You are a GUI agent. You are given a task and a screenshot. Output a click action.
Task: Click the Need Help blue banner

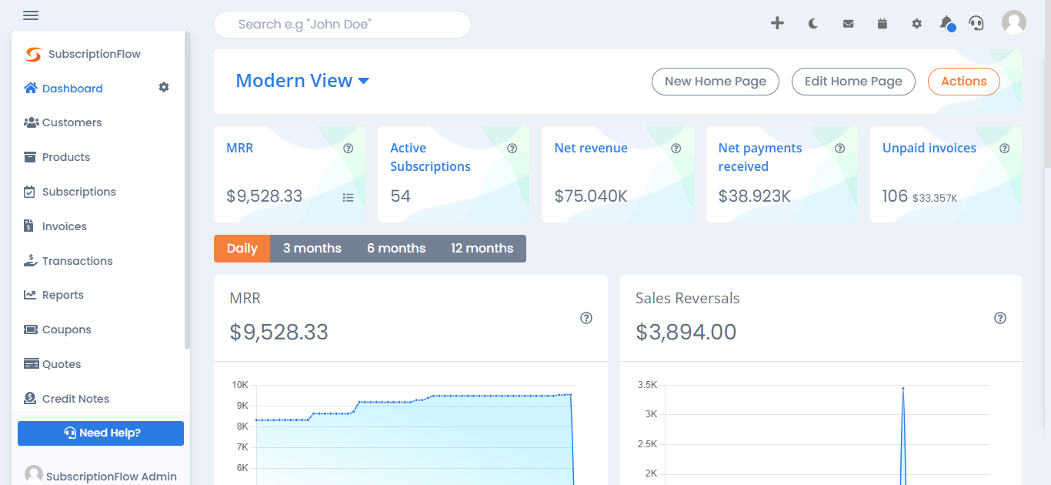(100, 433)
